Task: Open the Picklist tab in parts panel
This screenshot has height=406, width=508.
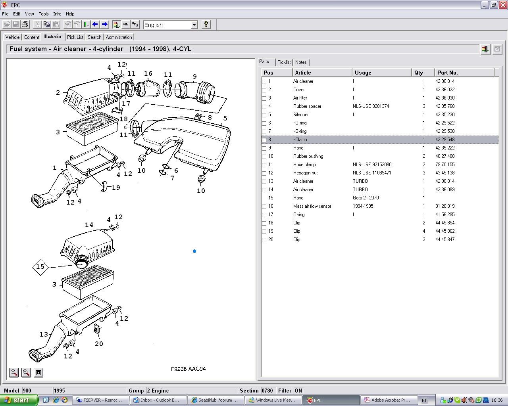Action: click(x=284, y=62)
